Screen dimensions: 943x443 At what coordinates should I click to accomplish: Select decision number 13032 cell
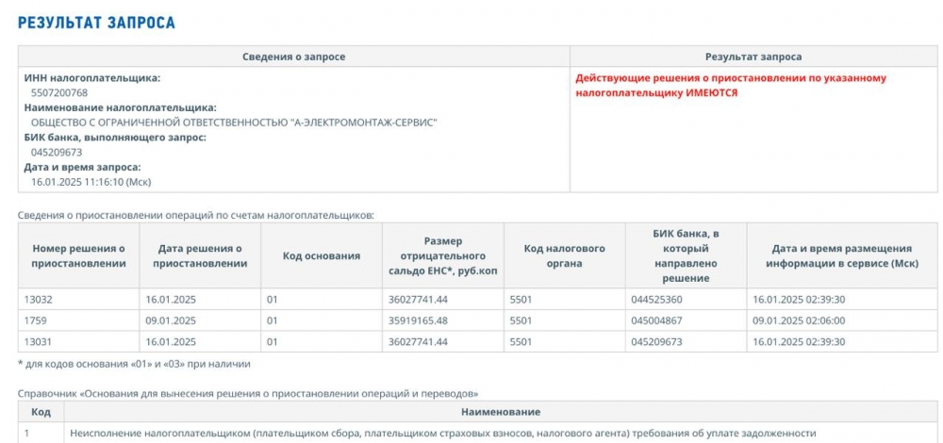pyautogui.click(x=79, y=300)
